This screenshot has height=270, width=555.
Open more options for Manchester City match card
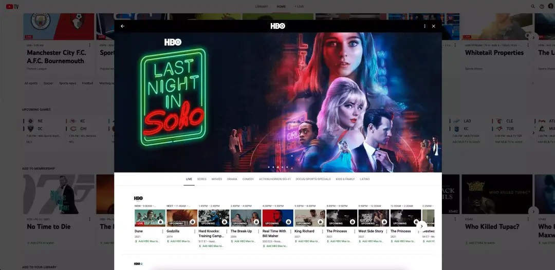click(89, 45)
